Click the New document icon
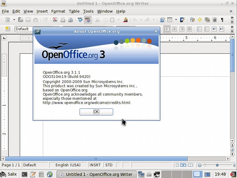237x178 pixels. click(x=8, y=20)
